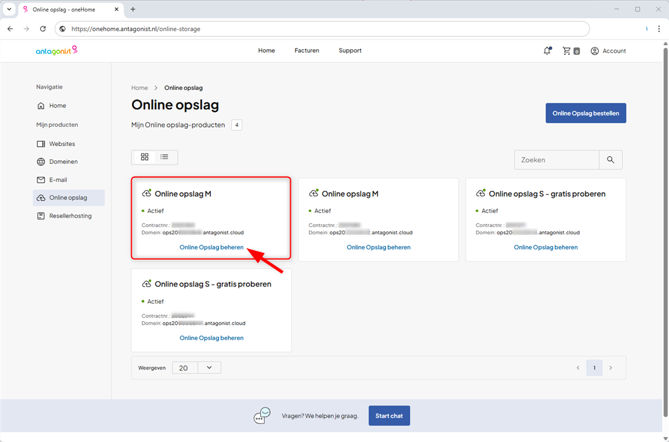
Task: Click the E-mail envelope icon
Action: pyautogui.click(x=41, y=180)
